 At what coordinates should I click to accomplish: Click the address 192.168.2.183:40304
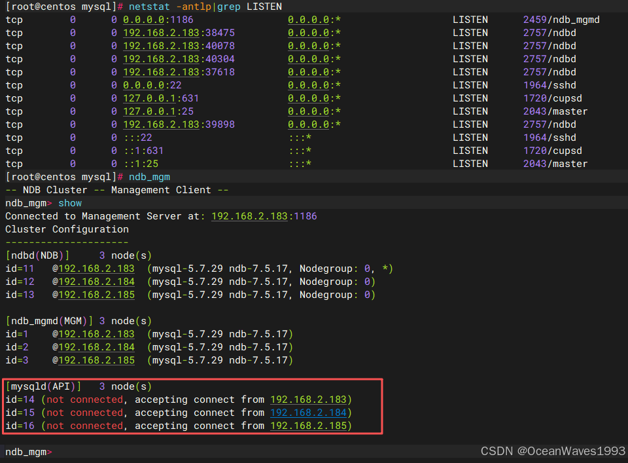point(179,59)
